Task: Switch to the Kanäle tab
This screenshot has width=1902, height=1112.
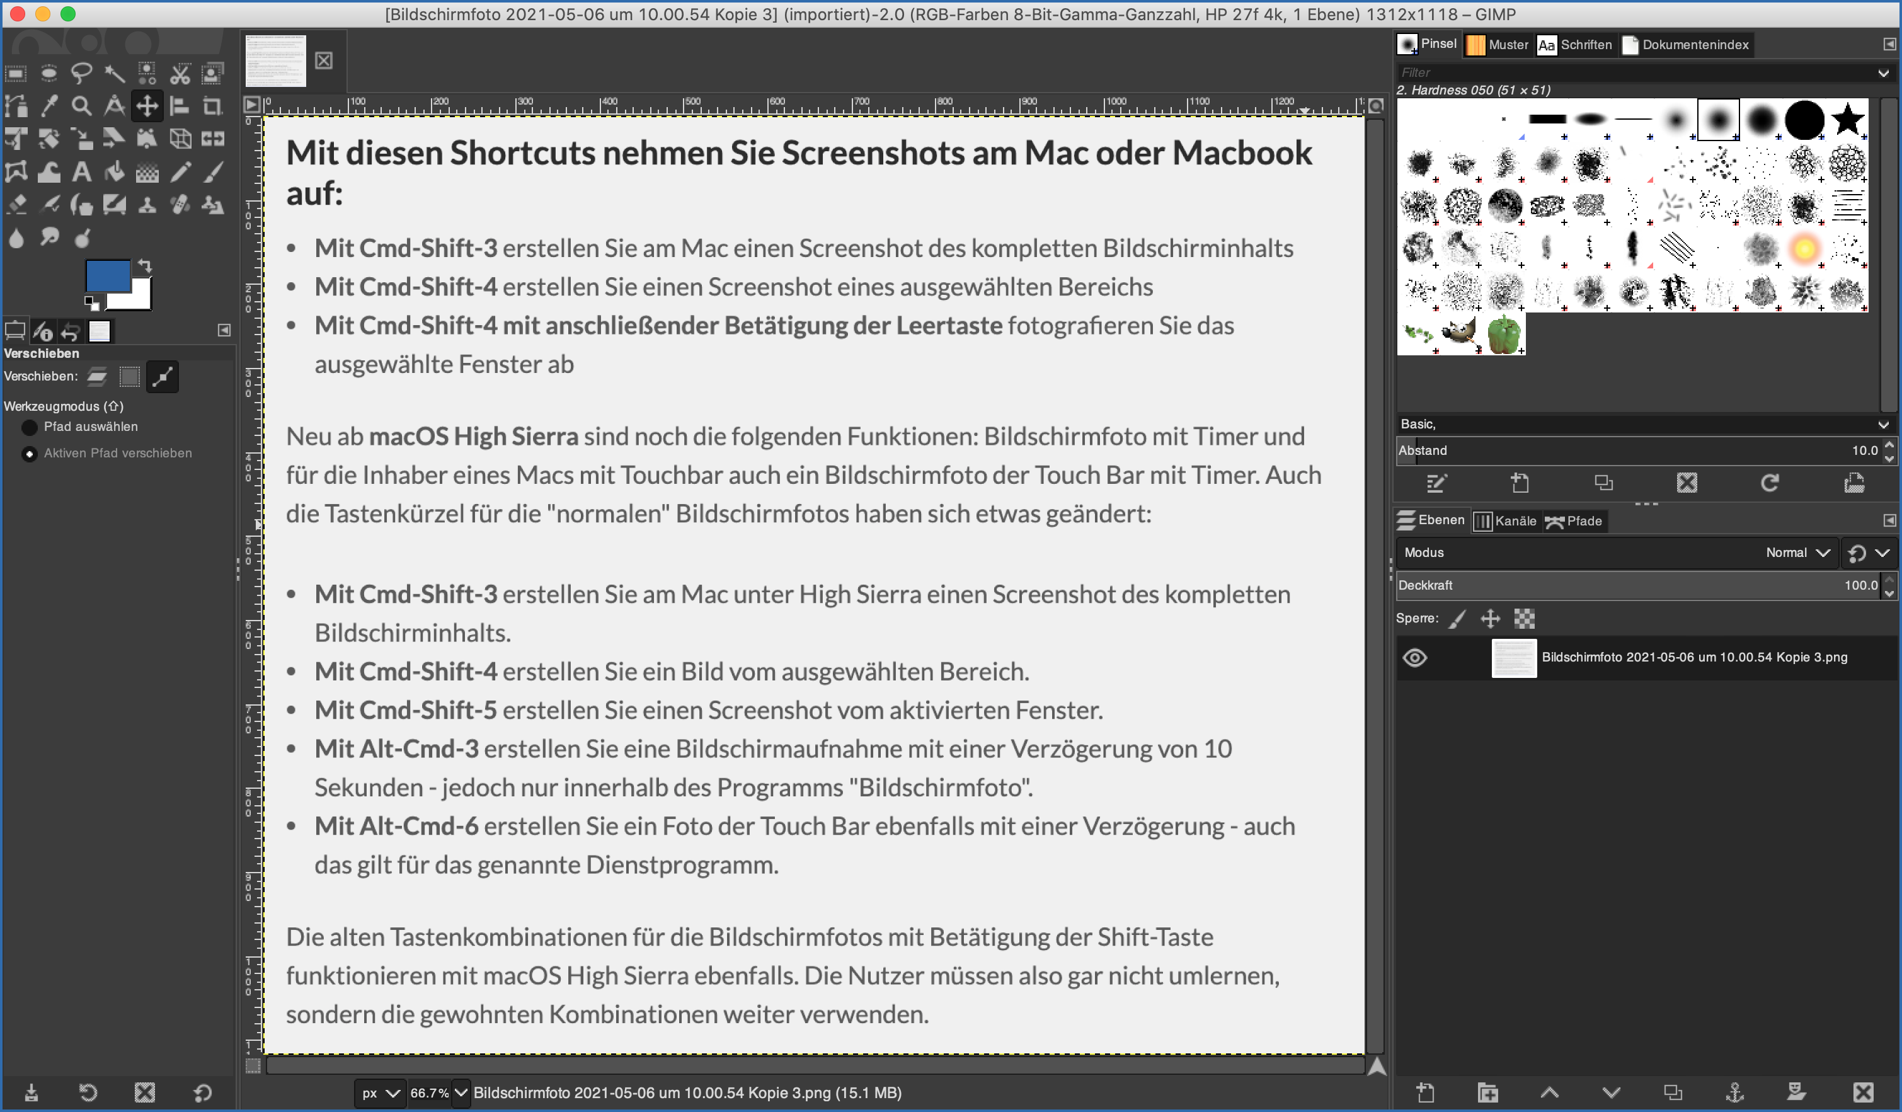Action: (1506, 521)
